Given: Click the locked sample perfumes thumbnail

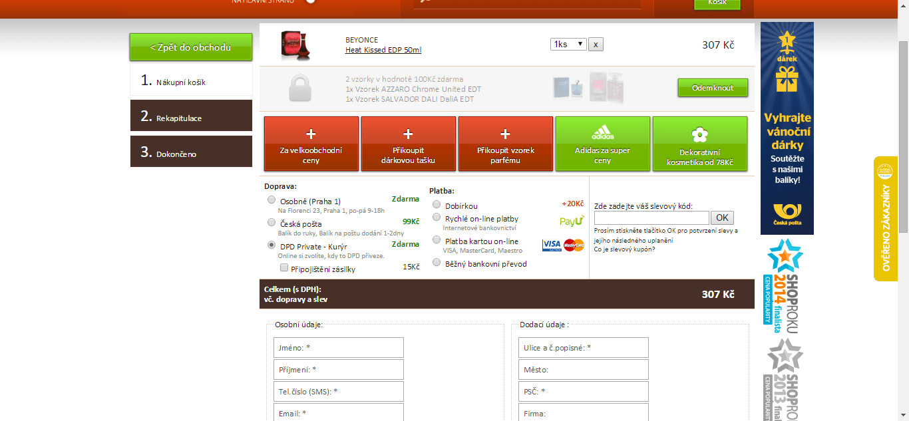Looking at the screenshot, I should [588, 88].
